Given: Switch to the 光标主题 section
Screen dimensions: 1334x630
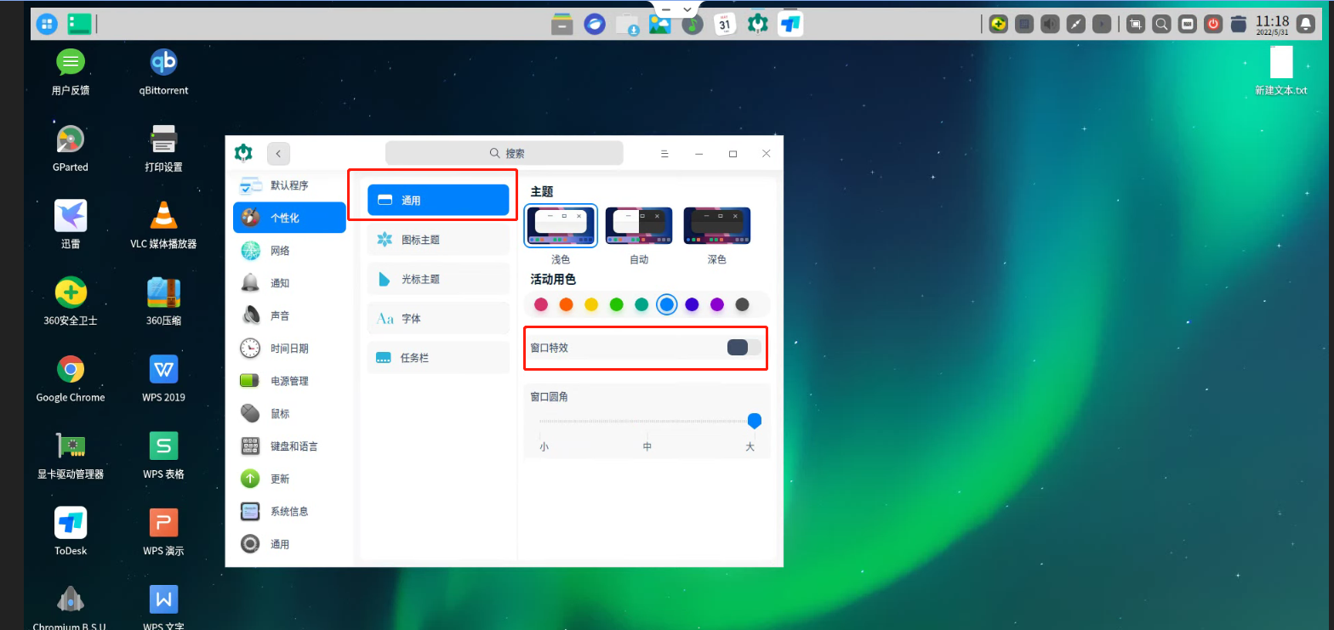Looking at the screenshot, I should point(438,279).
